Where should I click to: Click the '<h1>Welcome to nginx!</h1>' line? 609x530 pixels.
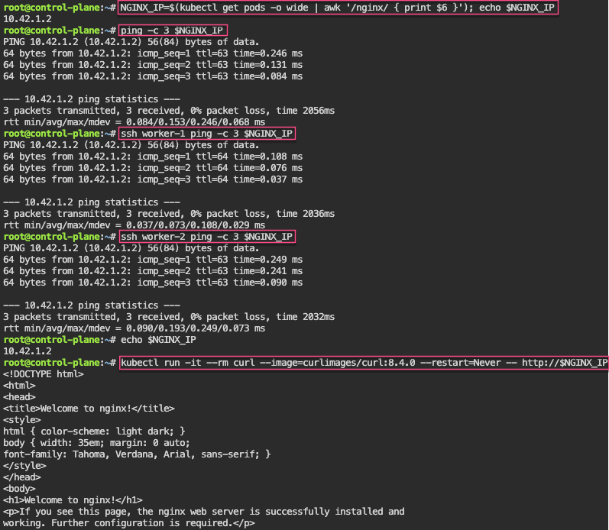click(73, 500)
